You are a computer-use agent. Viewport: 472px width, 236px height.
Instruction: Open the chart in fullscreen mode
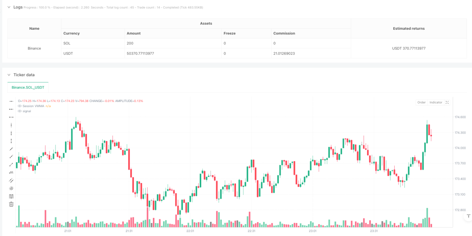[x=447, y=102]
